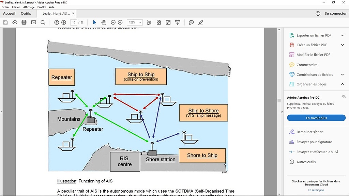Click the vertical scrollbar thumb
Viewport: 349px width, 196px height.
[x=279, y=100]
